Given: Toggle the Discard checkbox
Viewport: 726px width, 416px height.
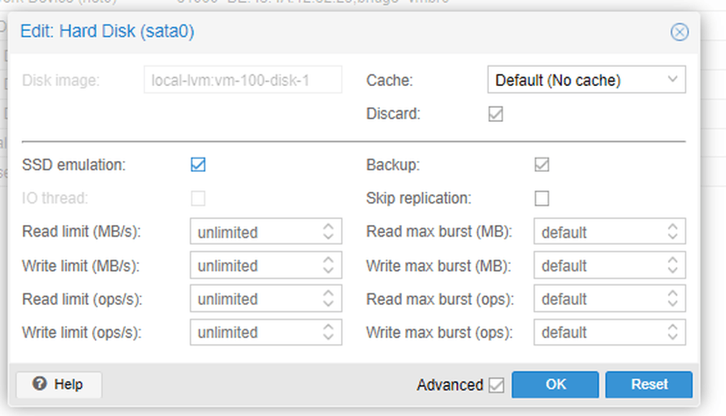Looking at the screenshot, I should (496, 115).
